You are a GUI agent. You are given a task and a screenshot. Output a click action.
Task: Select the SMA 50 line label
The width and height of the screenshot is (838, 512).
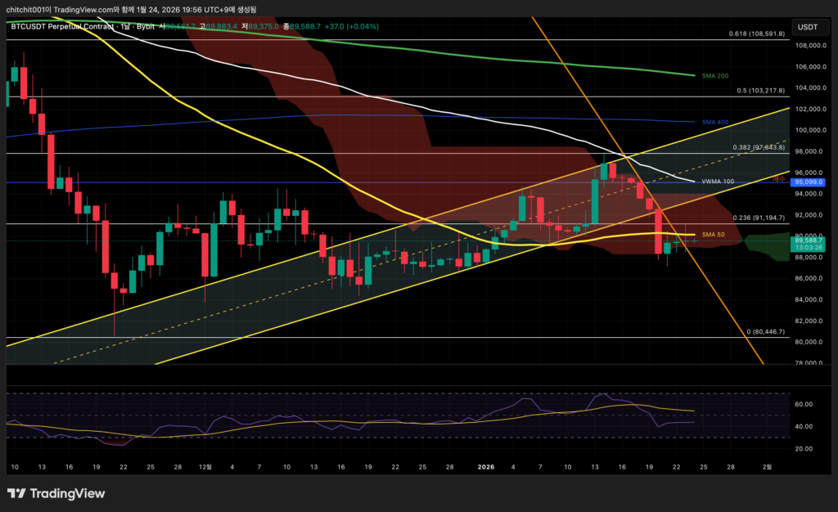click(714, 235)
